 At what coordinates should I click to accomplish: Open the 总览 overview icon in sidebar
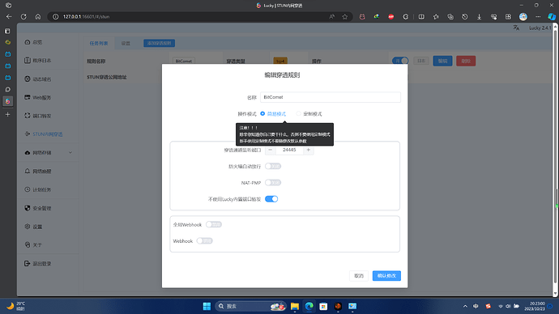28,42
